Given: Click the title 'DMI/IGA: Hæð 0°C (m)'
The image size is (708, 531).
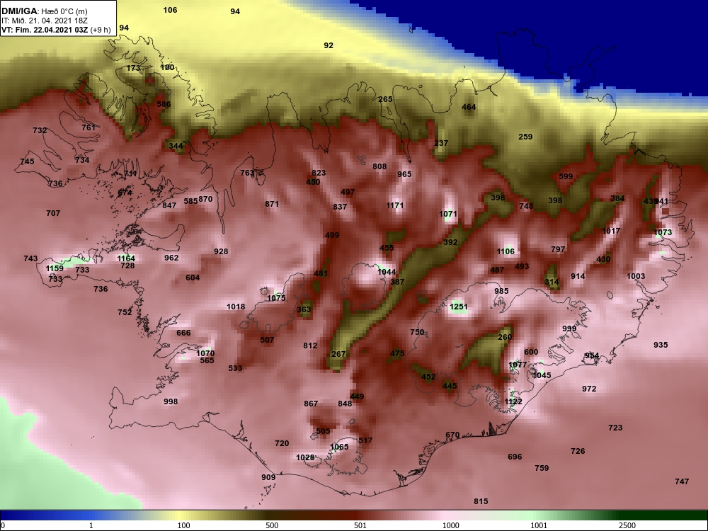Looking at the screenshot, I should tap(45, 11).
